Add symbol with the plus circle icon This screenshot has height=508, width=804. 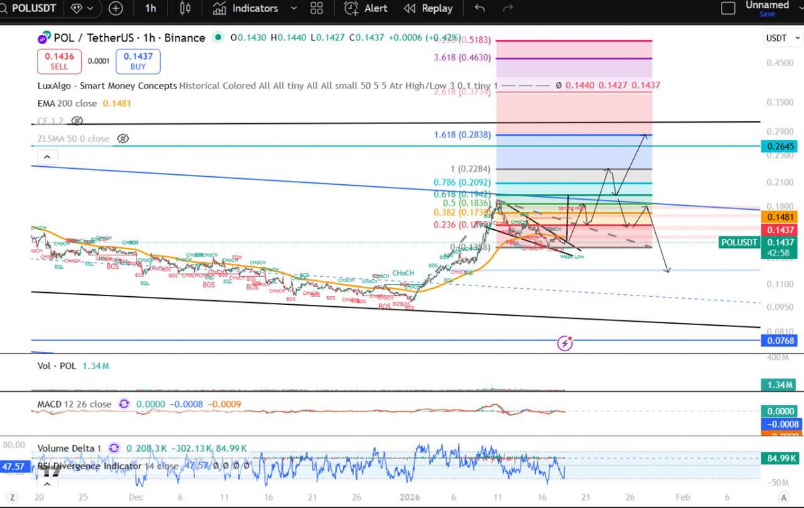click(116, 8)
